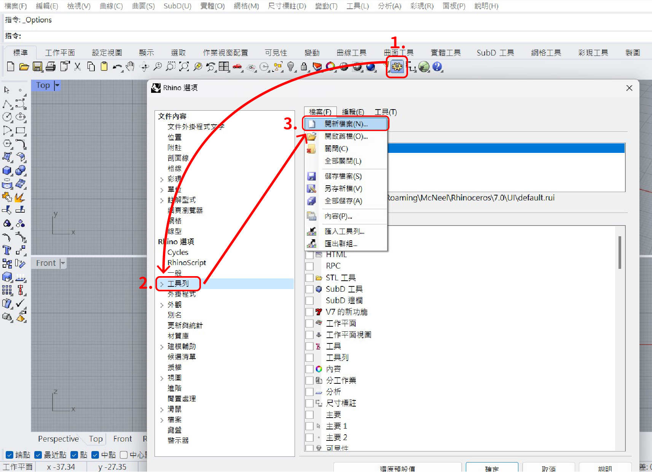
Task: Click the 還原預設值 button
Action: (x=397, y=468)
